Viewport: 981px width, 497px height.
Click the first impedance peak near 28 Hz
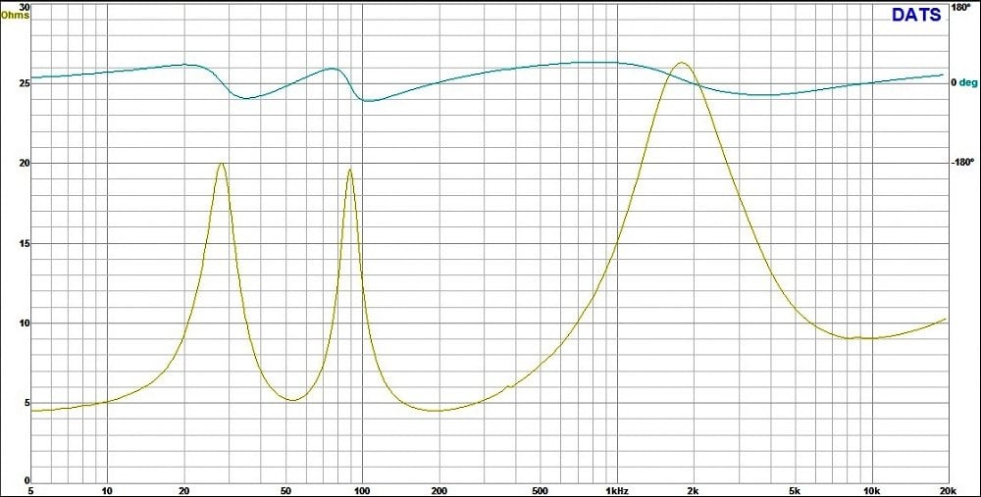point(222,164)
